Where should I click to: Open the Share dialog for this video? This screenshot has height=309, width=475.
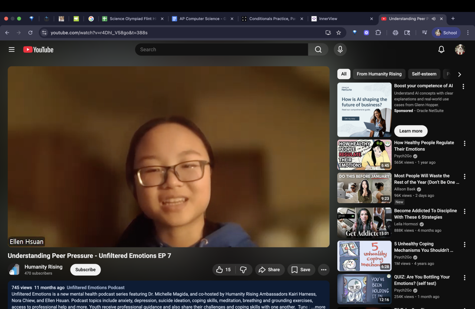tap(269, 270)
